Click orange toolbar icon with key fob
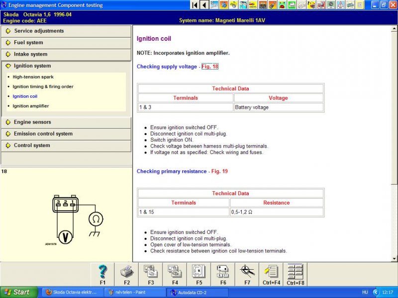 click(272, 5)
